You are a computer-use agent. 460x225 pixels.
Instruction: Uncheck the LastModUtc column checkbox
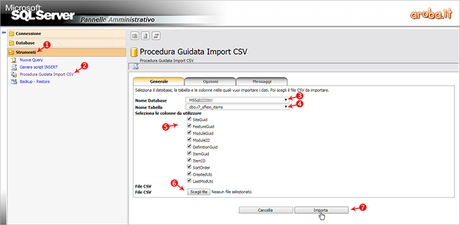click(x=189, y=180)
